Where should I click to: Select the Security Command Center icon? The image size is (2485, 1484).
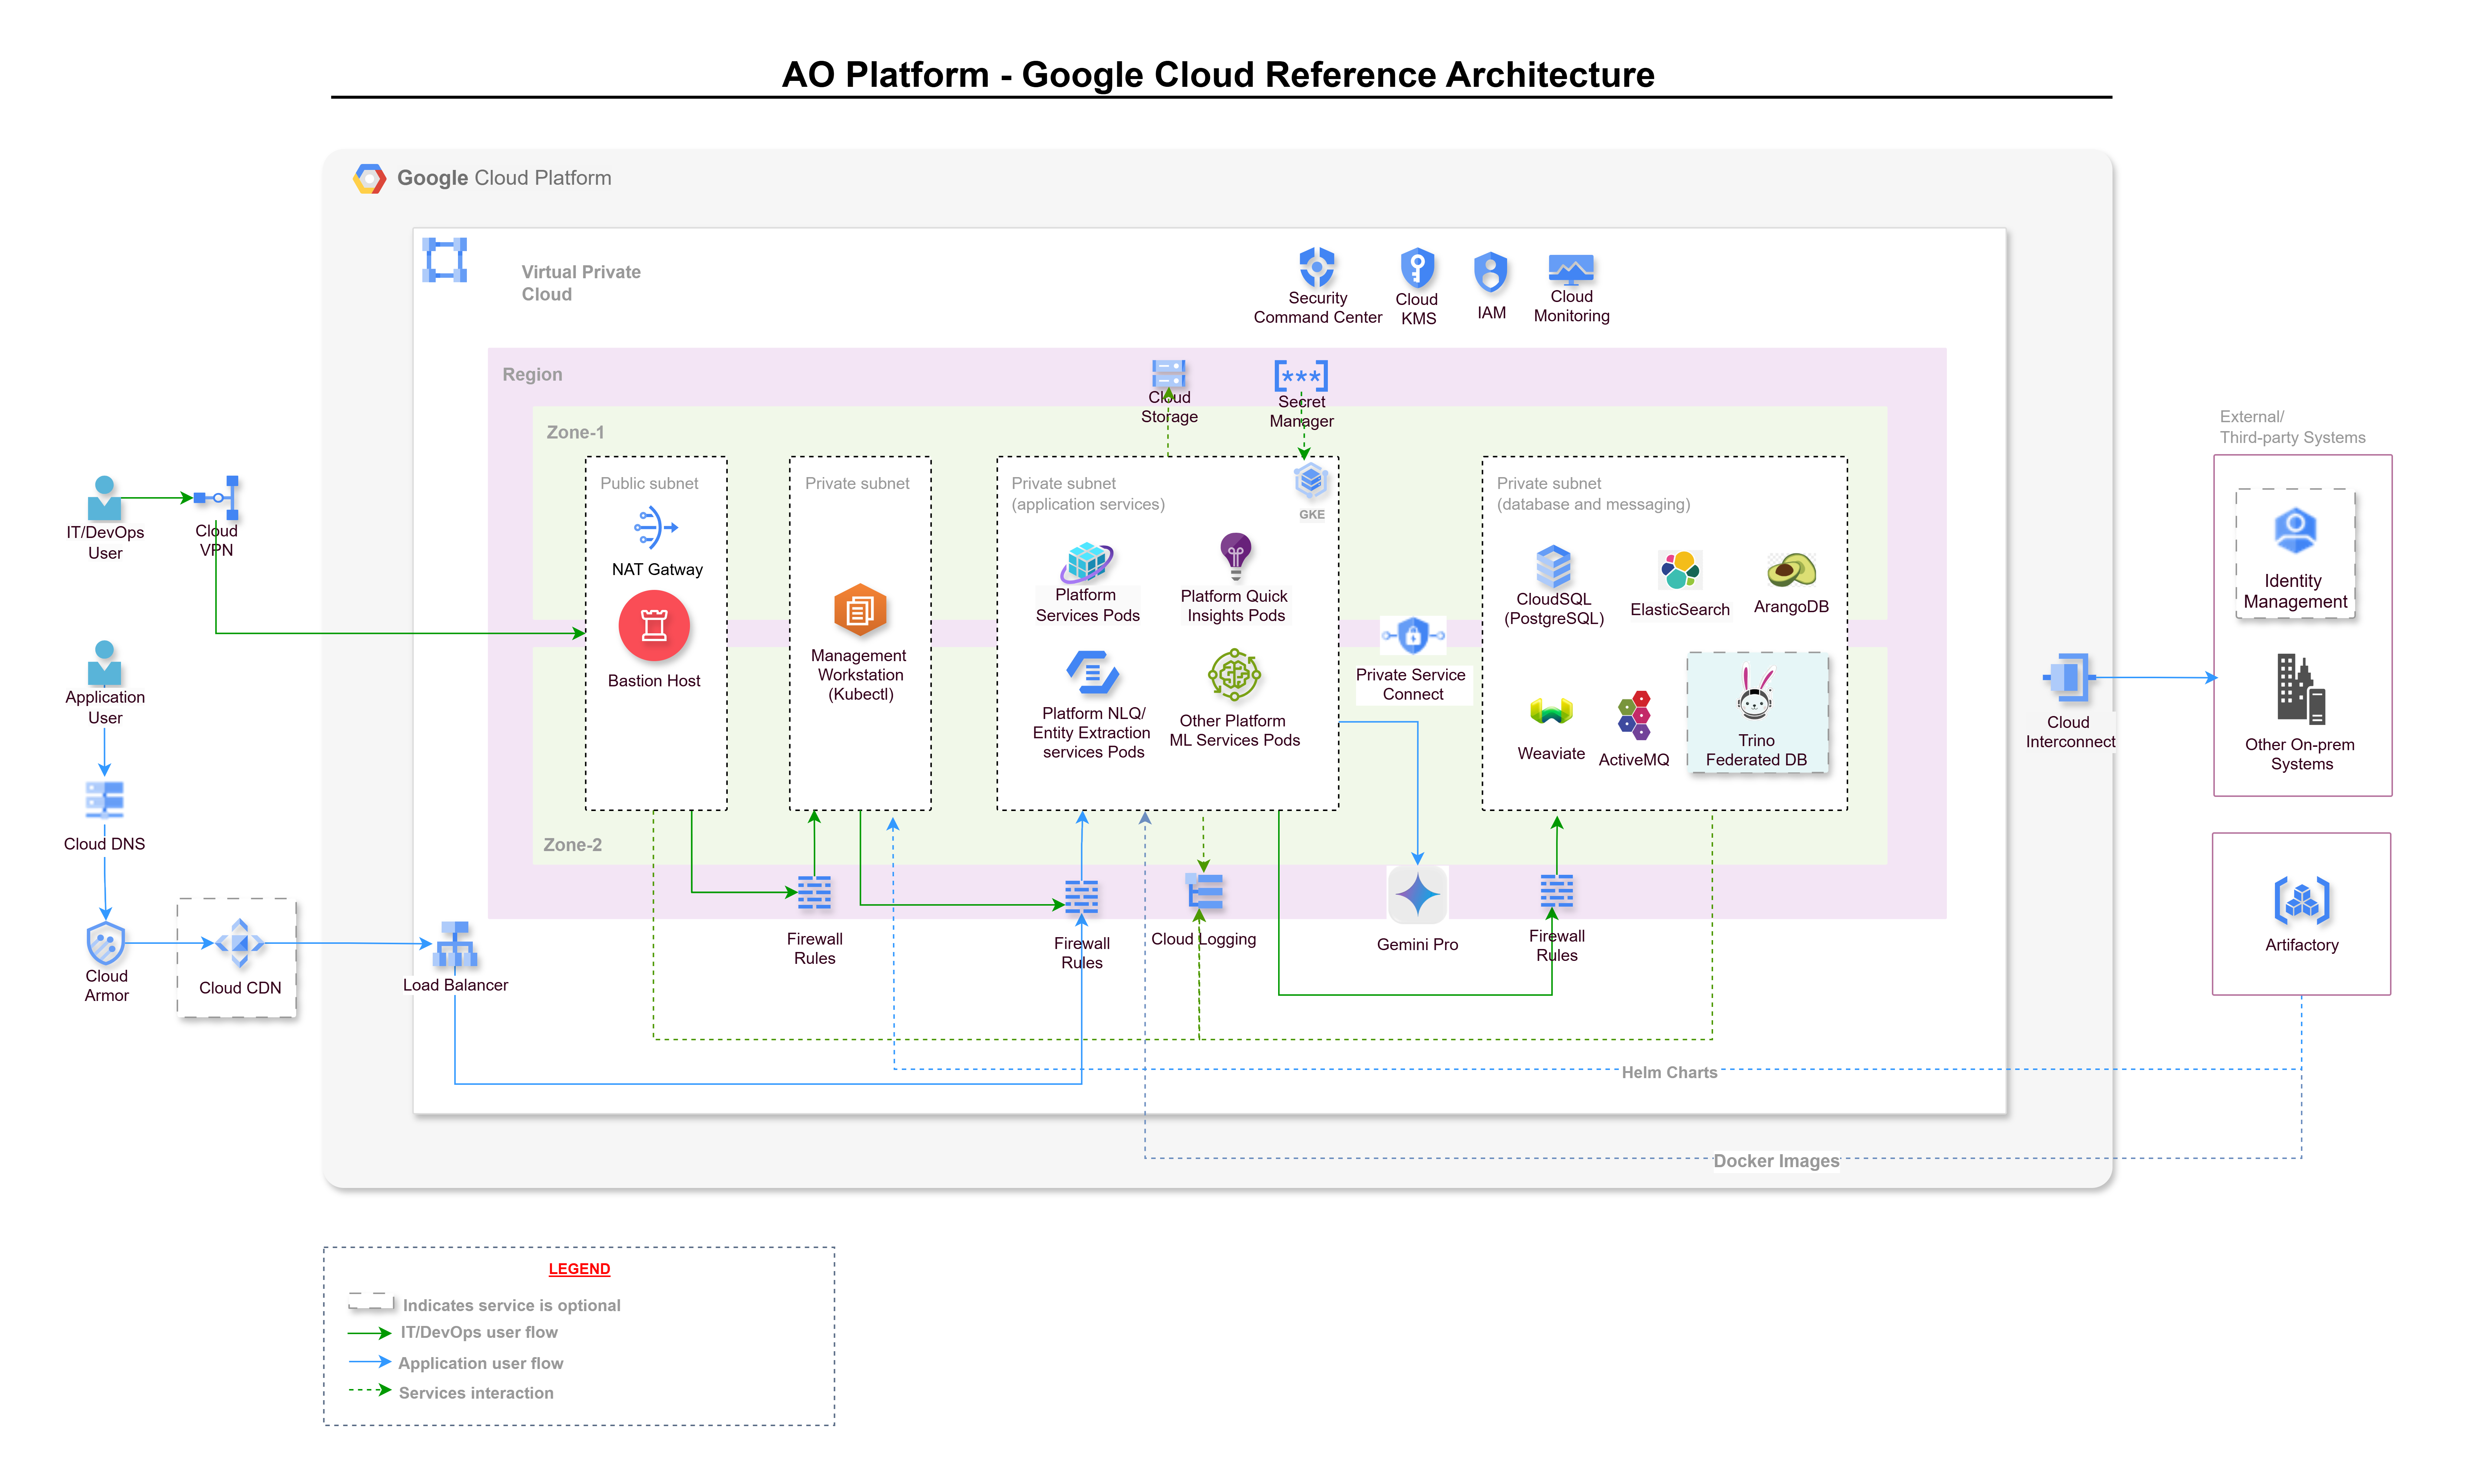click(x=1317, y=267)
